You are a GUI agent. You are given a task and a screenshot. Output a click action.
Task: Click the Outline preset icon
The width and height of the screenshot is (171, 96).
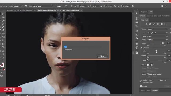[x=165, y=24]
